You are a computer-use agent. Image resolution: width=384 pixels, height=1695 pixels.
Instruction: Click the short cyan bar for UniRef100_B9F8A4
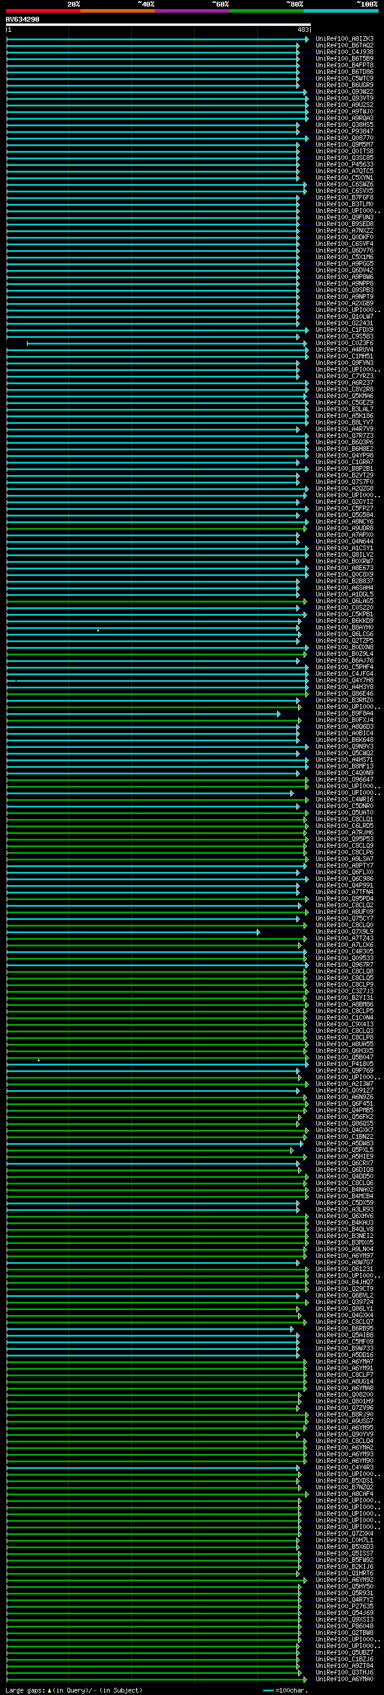(x=143, y=713)
